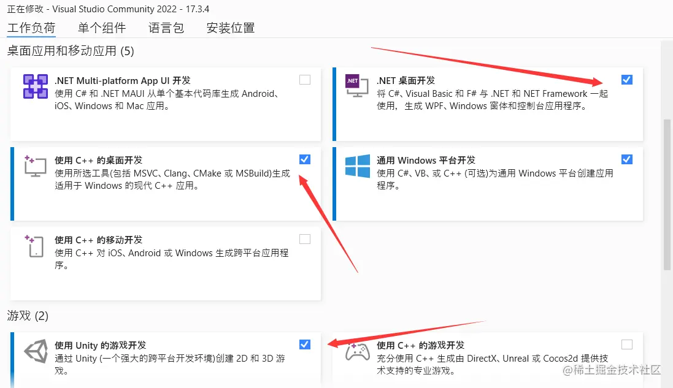Switch to the 工作负荷 tab
Viewport: 673px width, 388px height.
coord(31,28)
